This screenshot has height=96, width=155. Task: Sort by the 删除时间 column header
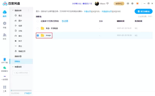click(x=120, y=21)
